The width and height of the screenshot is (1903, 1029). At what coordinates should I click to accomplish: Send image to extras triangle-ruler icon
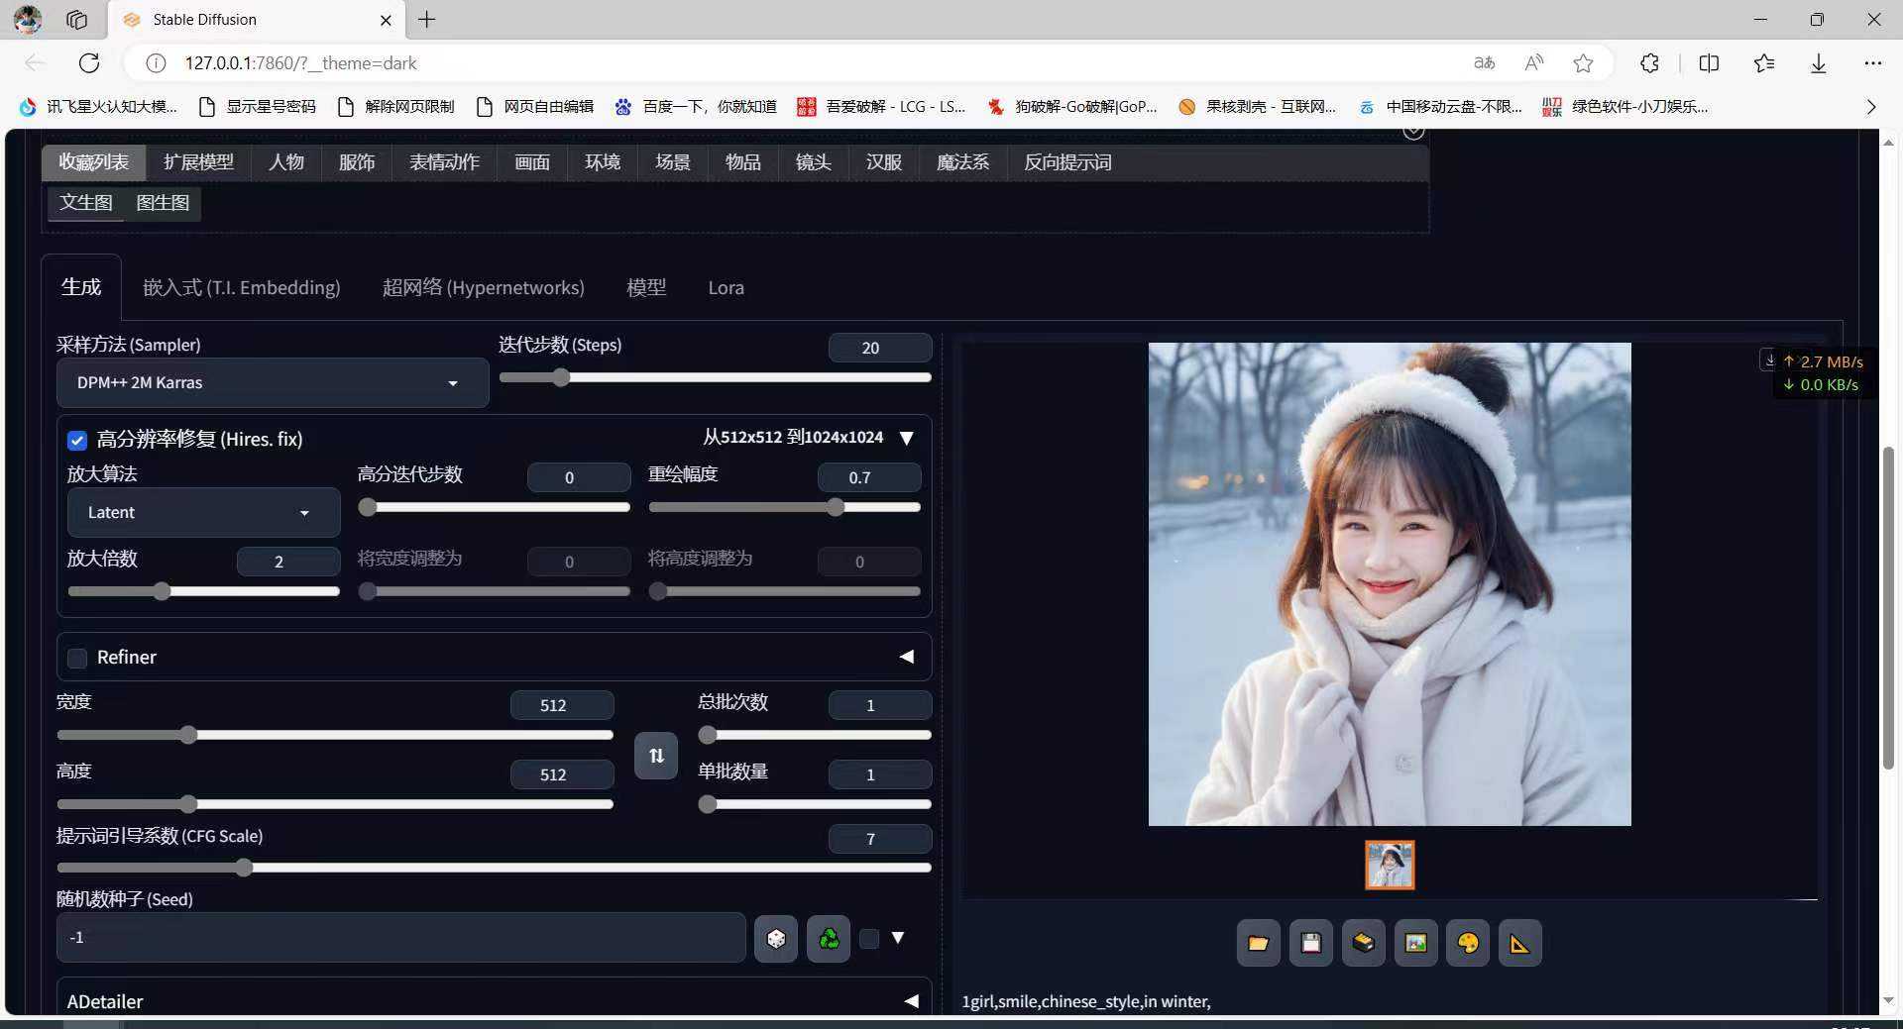[1519, 943]
